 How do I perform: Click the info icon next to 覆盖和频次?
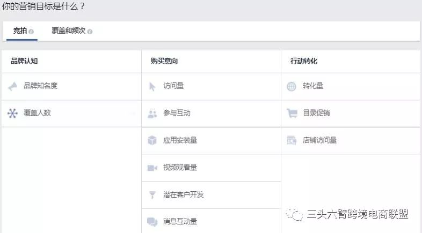(90, 32)
